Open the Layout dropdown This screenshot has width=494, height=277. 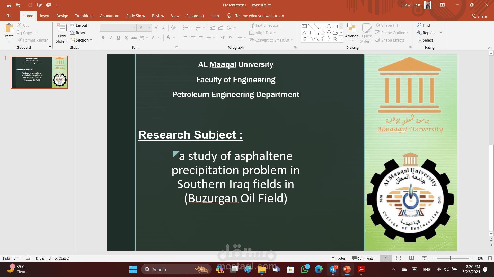pos(80,25)
